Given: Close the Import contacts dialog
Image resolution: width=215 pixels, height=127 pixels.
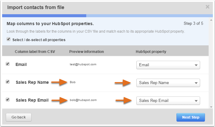Looking at the screenshot, I should 207,7.
